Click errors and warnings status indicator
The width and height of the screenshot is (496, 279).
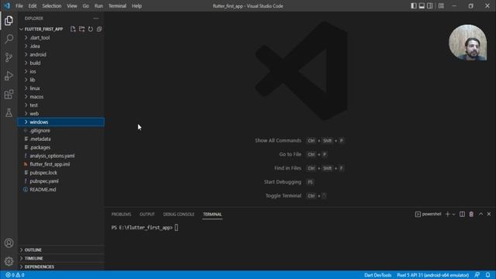(15, 275)
